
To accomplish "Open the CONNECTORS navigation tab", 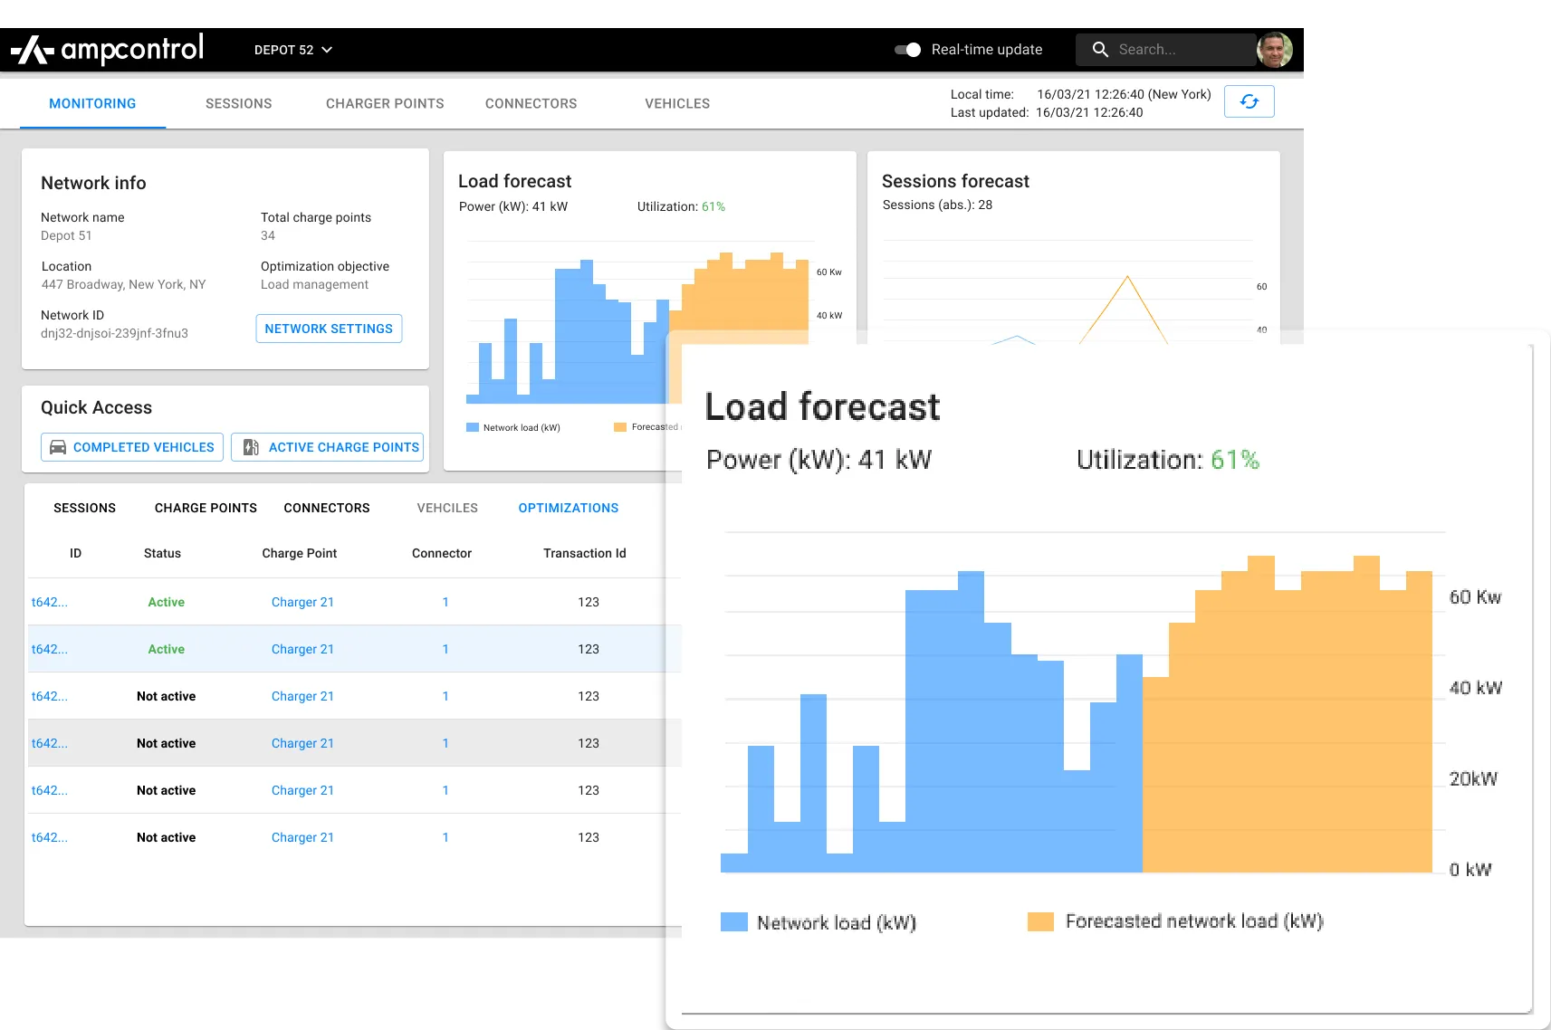I will 531,103.
